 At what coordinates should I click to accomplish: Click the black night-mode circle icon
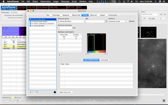pos(55,92)
